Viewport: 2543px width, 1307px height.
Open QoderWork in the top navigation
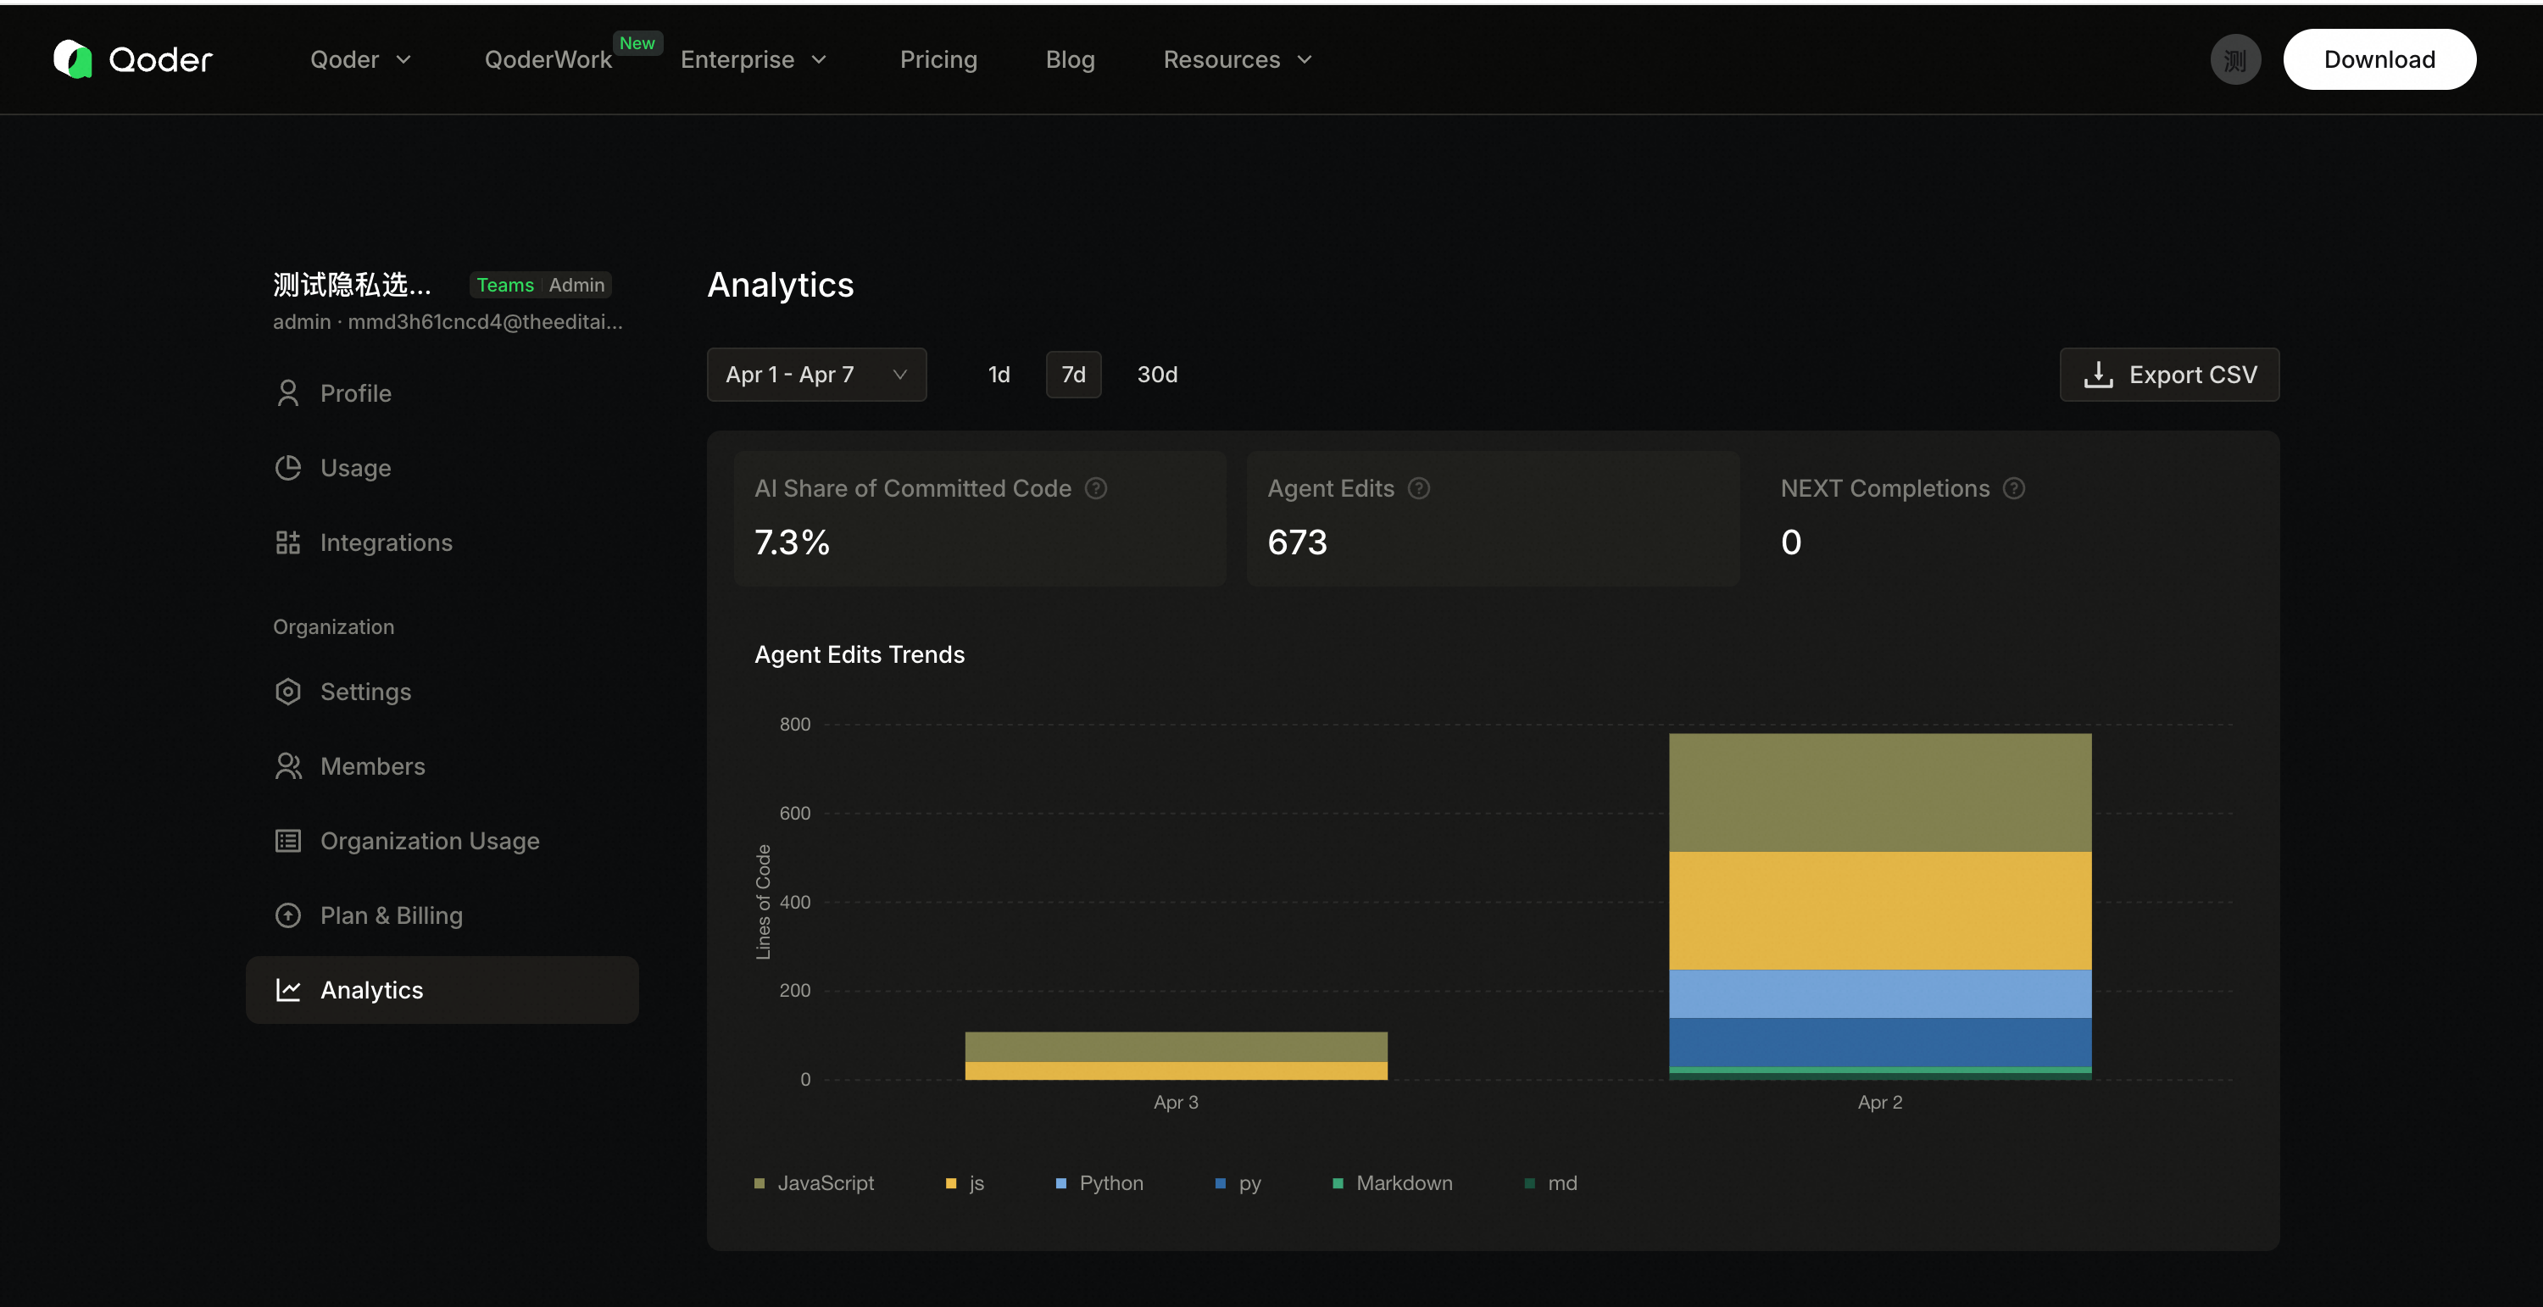coord(548,60)
